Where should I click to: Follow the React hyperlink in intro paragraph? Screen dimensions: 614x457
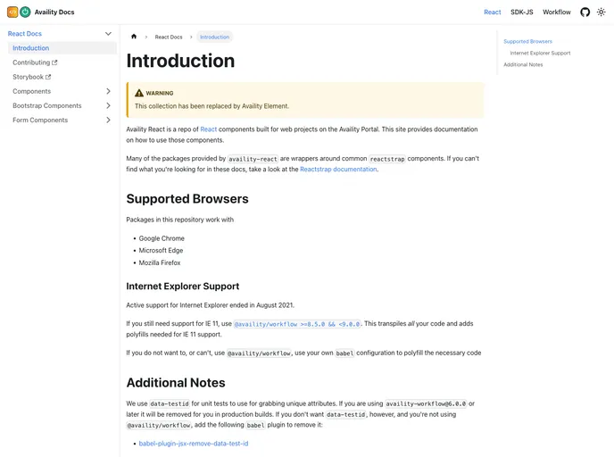[208, 129]
